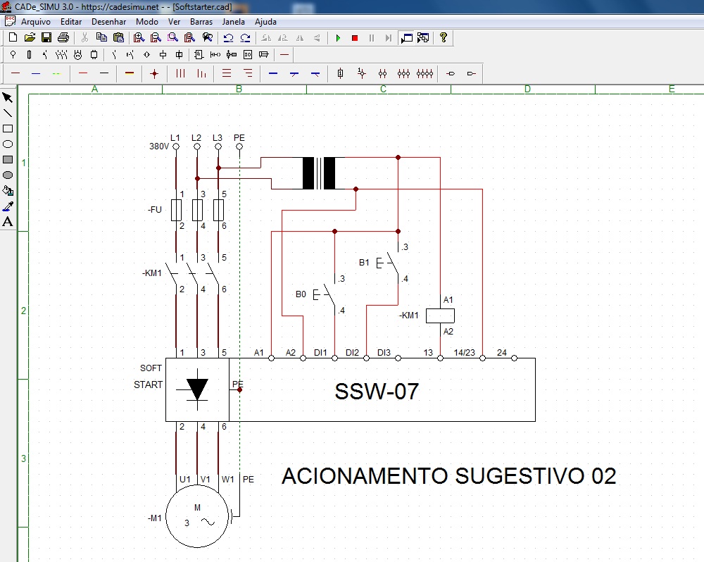Open the Modo menu
The height and width of the screenshot is (562, 704).
tap(146, 22)
